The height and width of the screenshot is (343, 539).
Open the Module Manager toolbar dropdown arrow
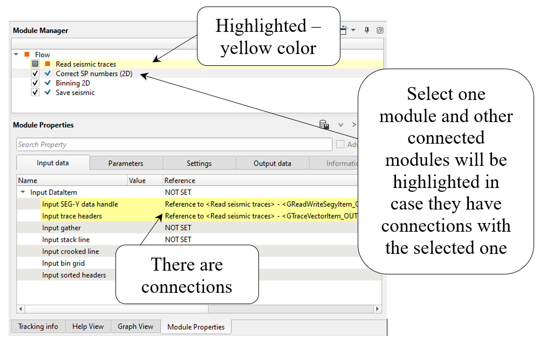pos(353,30)
